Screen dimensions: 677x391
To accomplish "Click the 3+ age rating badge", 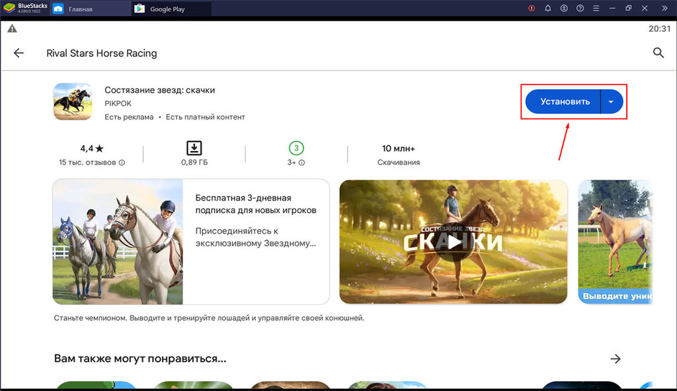I will (x=296, y=148).
